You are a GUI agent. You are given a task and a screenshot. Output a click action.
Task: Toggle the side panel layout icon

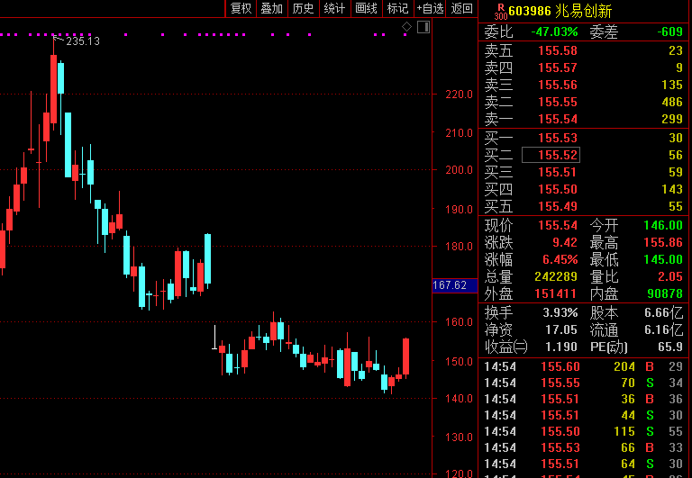coord(423,27)
